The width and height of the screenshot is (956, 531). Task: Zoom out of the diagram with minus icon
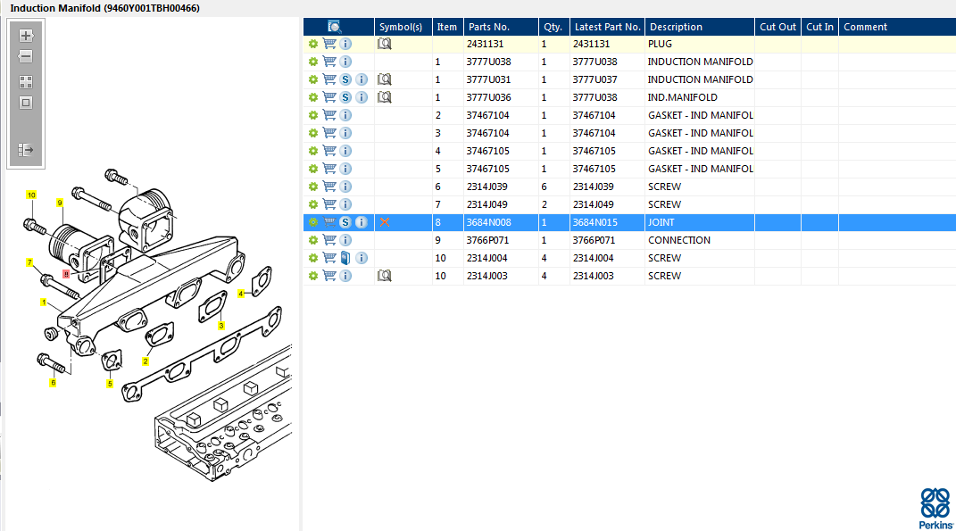26,57
